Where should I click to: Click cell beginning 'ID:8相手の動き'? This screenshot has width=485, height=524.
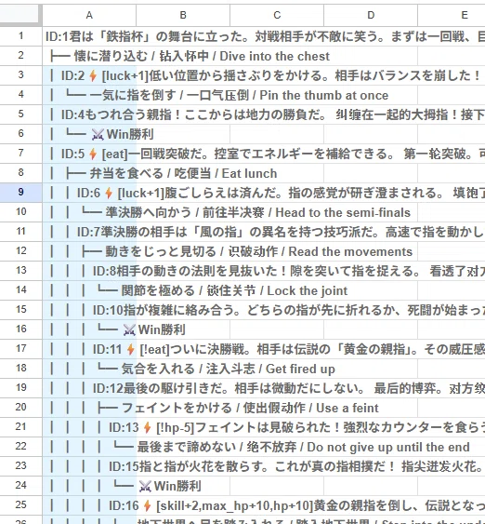268,271
